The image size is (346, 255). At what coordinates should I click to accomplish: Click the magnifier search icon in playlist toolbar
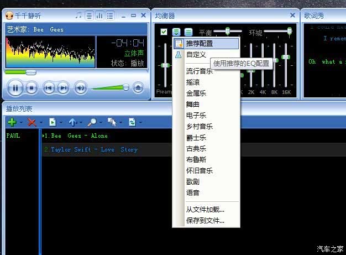92,122
